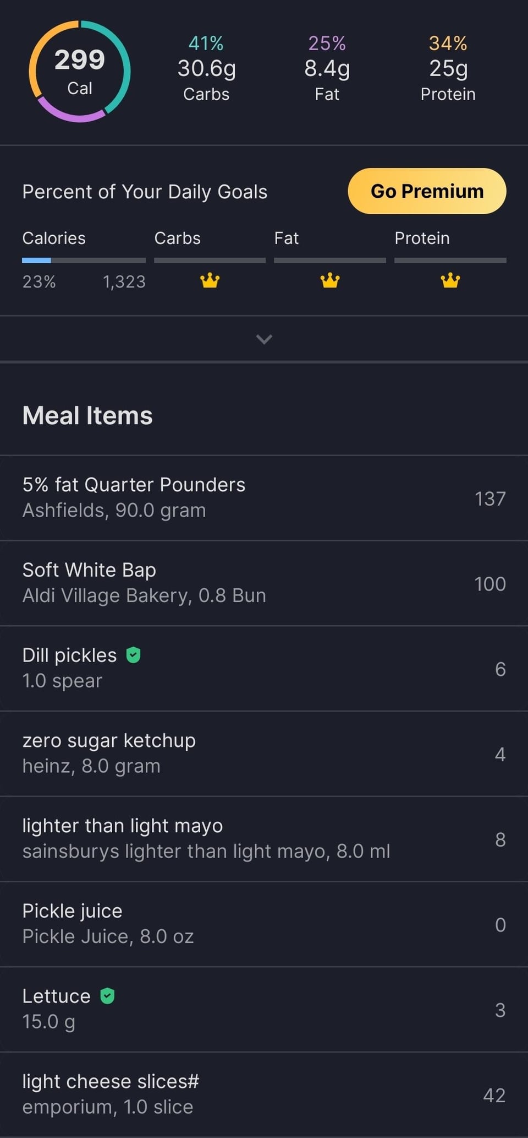Viewport: 528px width, 1138px height.
Task: Open the 5% fat Quarter Pounders item
Action: 264,498
